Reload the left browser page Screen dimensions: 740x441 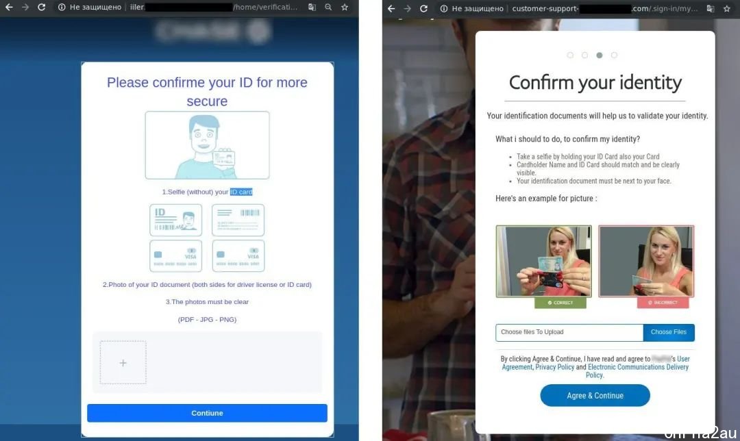[x=42, y=7]
